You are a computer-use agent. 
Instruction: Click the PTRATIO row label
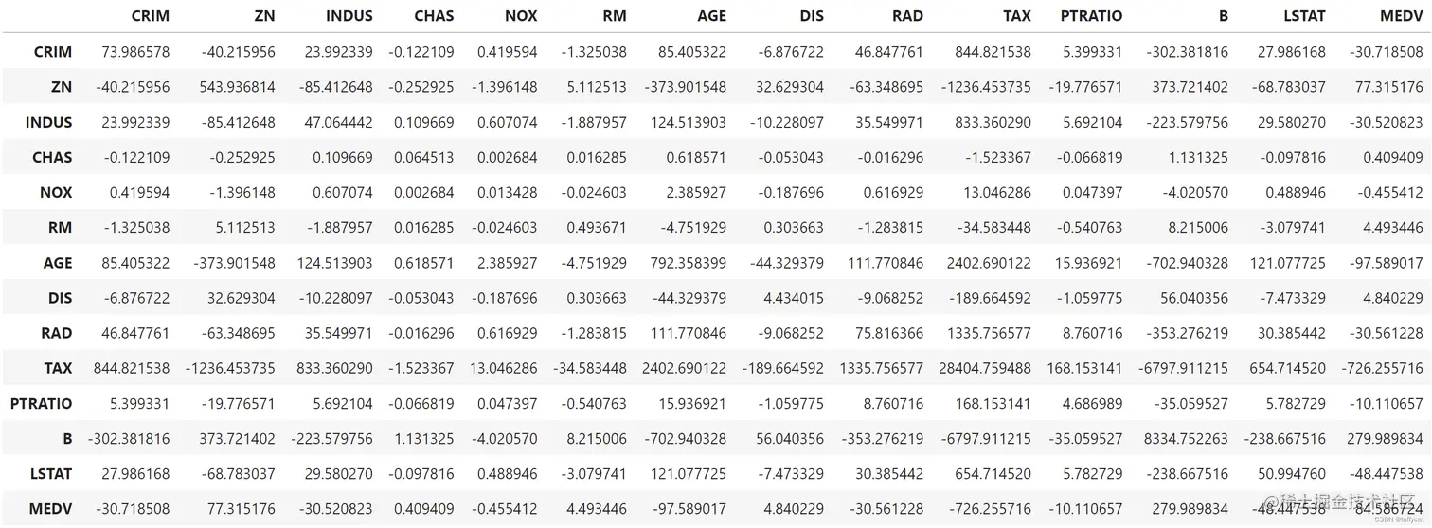click(41, 403)
